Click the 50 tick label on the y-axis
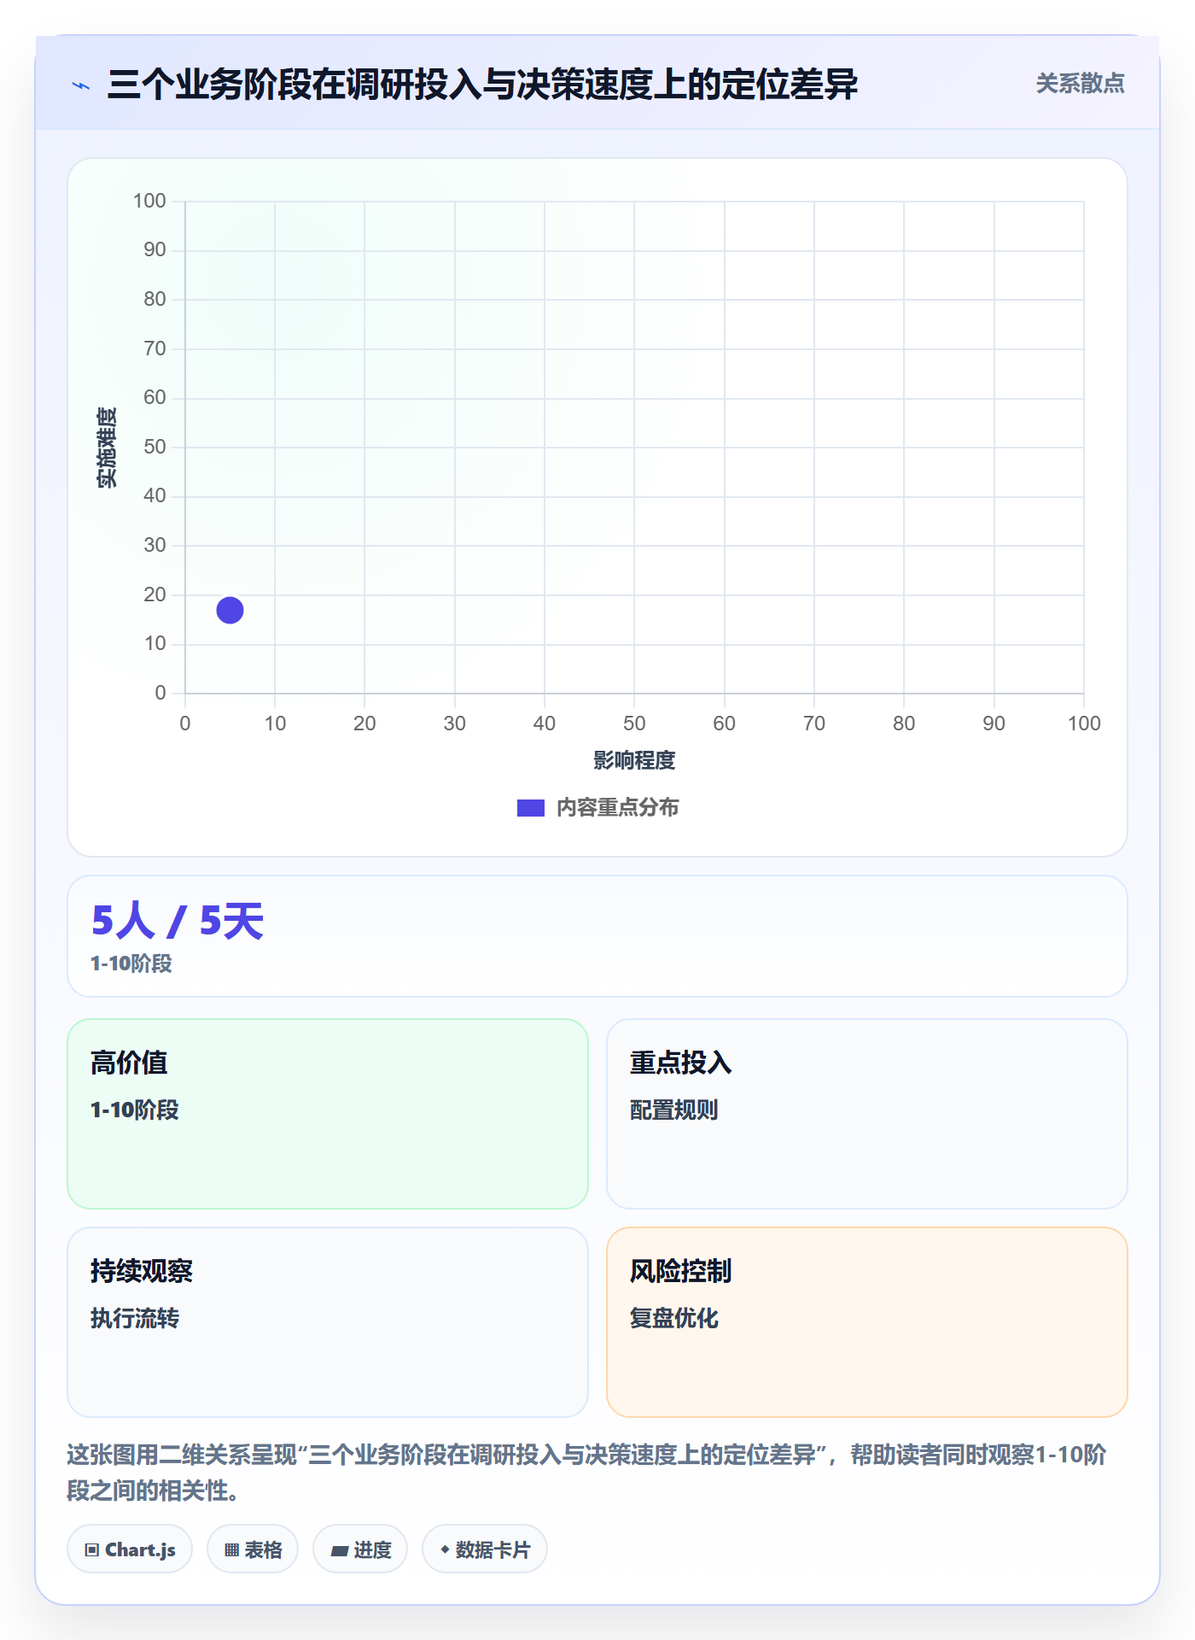The image size is (1195, 1640). [154, 447]
